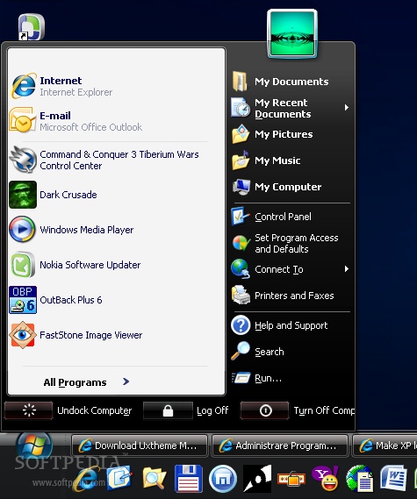Open My Pictures folder icon

click(x=241, y=134)
